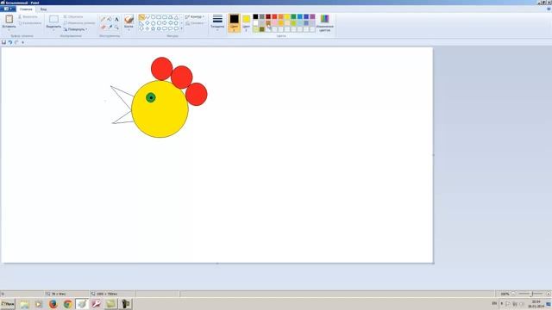Choose the Triangle shape in shapes gallery
552x310 pixels.
coord(176,17)
